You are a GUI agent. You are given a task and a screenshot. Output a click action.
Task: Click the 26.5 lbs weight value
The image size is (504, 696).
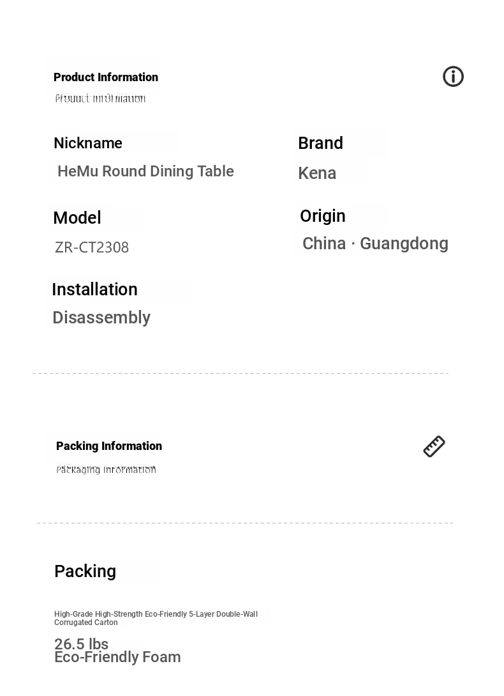click(81, 644)
